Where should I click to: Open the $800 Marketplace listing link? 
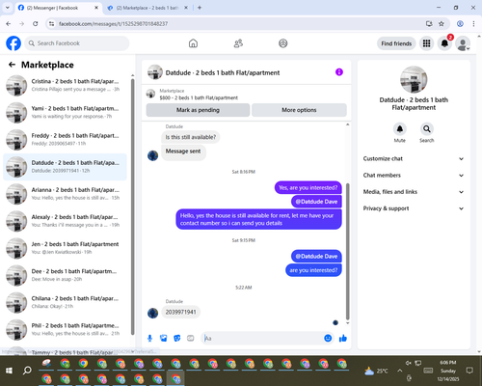coord(199,97)
